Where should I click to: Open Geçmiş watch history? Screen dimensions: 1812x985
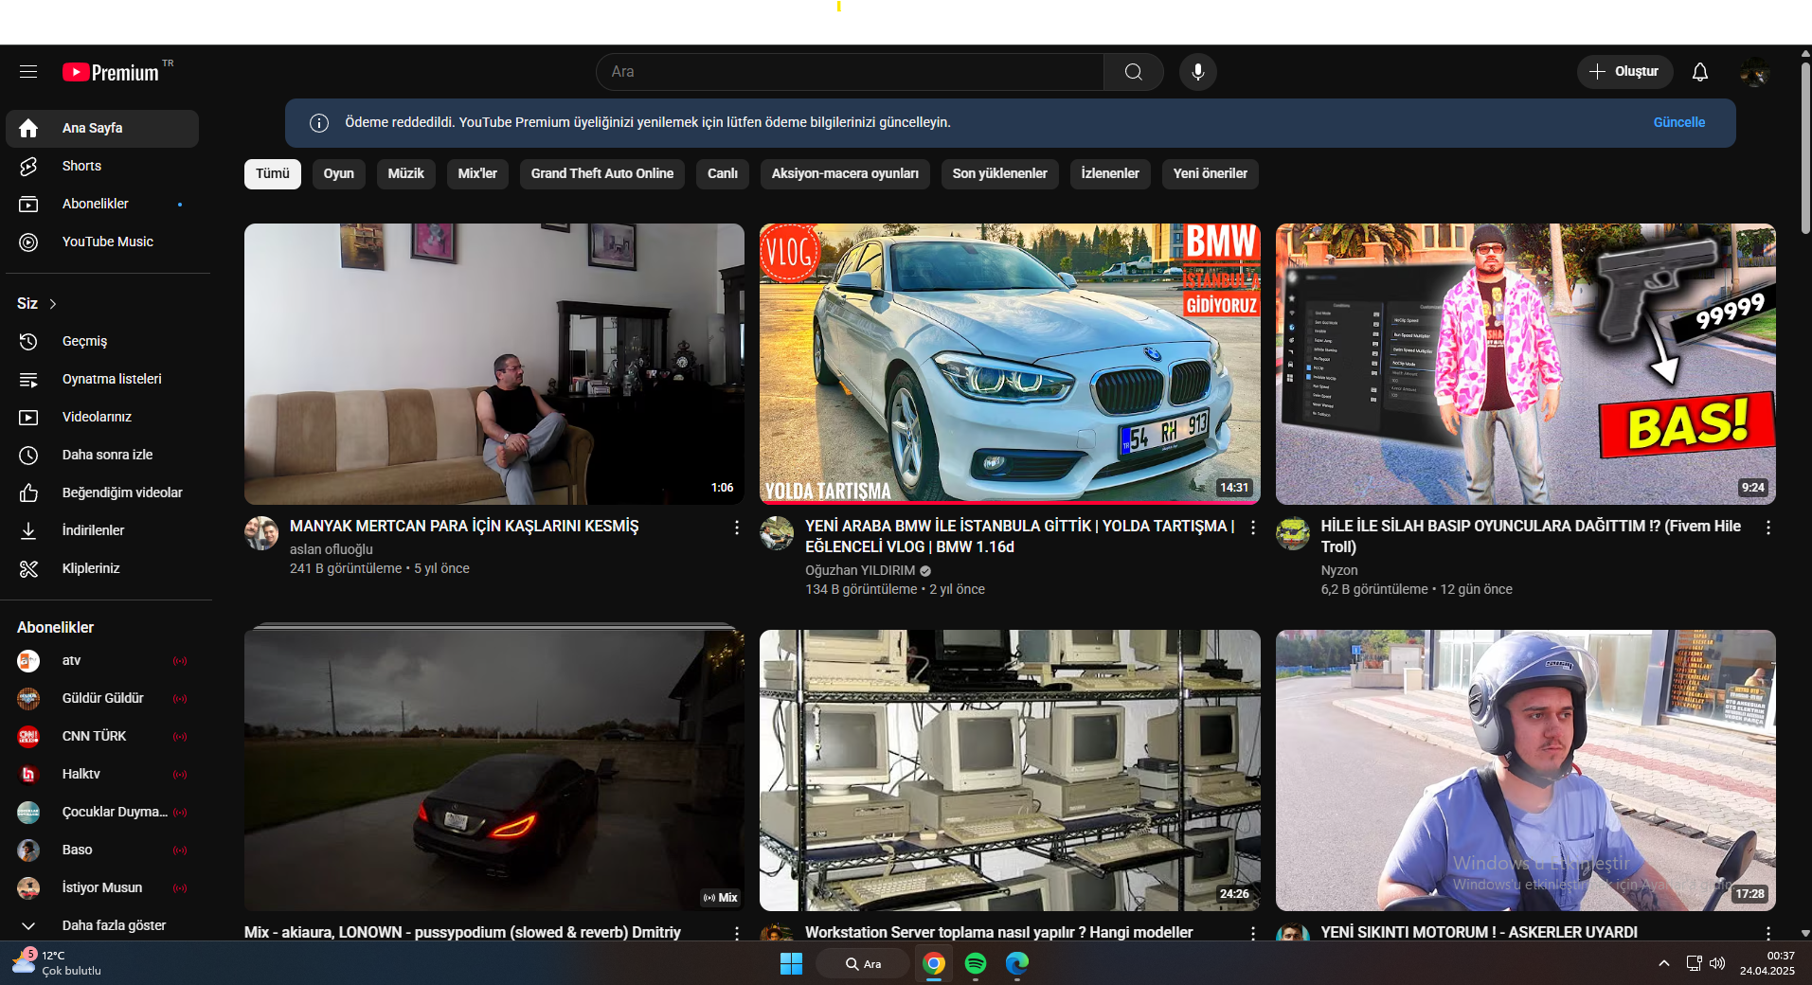click(102, 341)
